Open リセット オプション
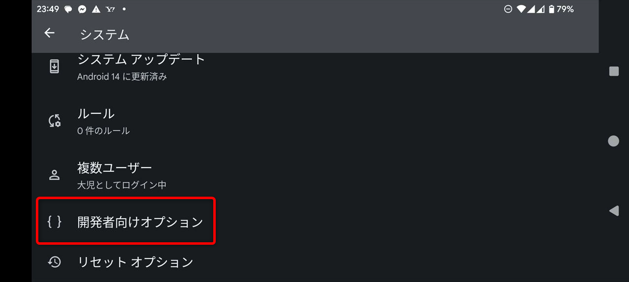Viewport: 629px width, 282px height. pos(315,262)
